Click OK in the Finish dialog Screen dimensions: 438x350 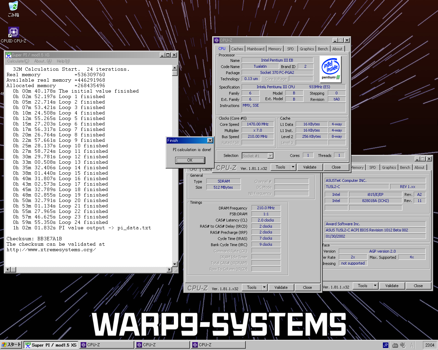tap(190, 160)
